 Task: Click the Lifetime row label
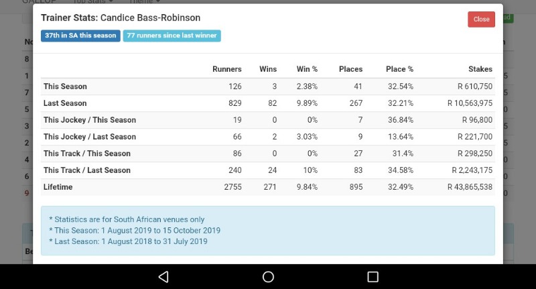(58, 187)
